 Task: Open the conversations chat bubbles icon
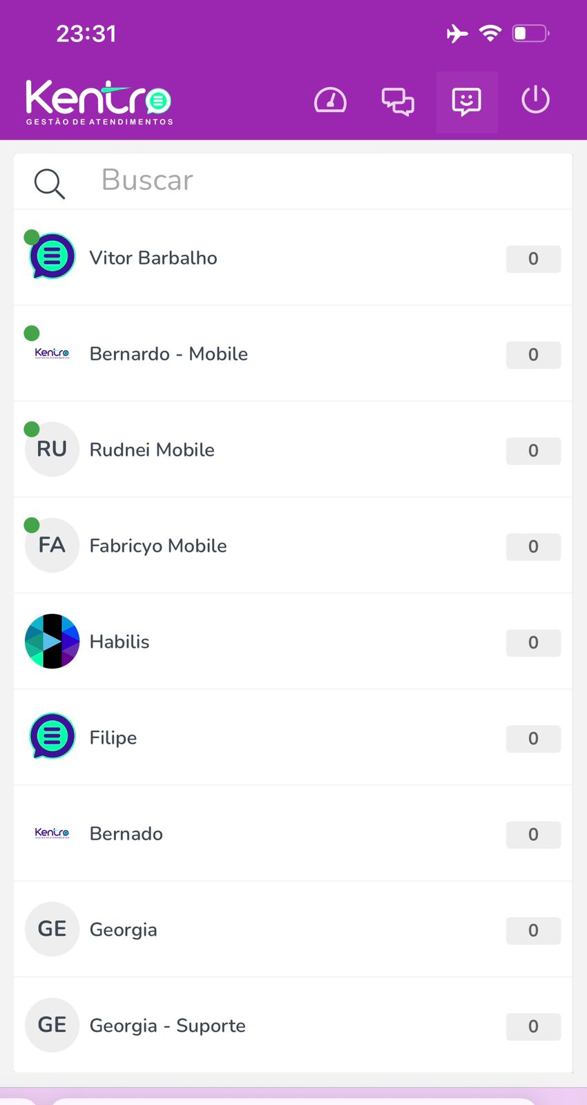pyautogui.click(x=398, y=102)
